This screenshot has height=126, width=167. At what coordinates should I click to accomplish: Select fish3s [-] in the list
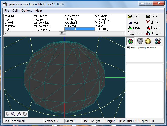100,23
